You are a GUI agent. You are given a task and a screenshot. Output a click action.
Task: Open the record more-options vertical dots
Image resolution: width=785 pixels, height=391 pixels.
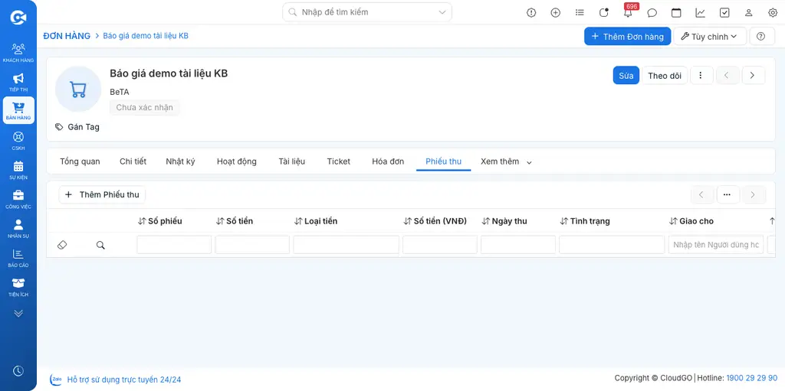pyautogui.click(x=701, y=76)
